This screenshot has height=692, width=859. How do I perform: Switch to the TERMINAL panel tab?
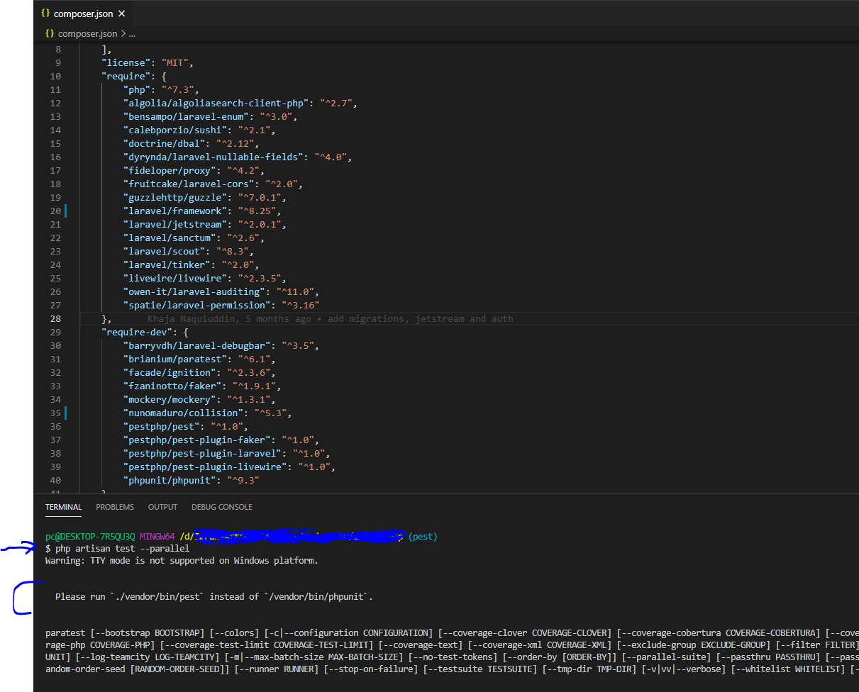pos(64,507)
